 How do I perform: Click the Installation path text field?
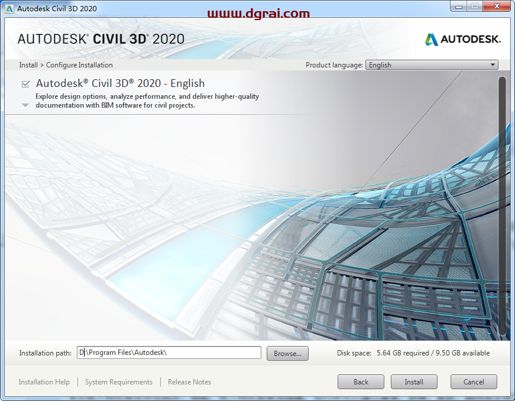[169, 353]
